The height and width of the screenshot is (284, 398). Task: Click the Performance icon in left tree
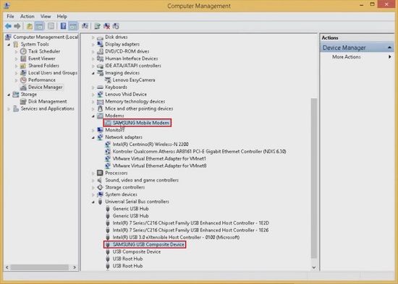[x=23, y=80]
